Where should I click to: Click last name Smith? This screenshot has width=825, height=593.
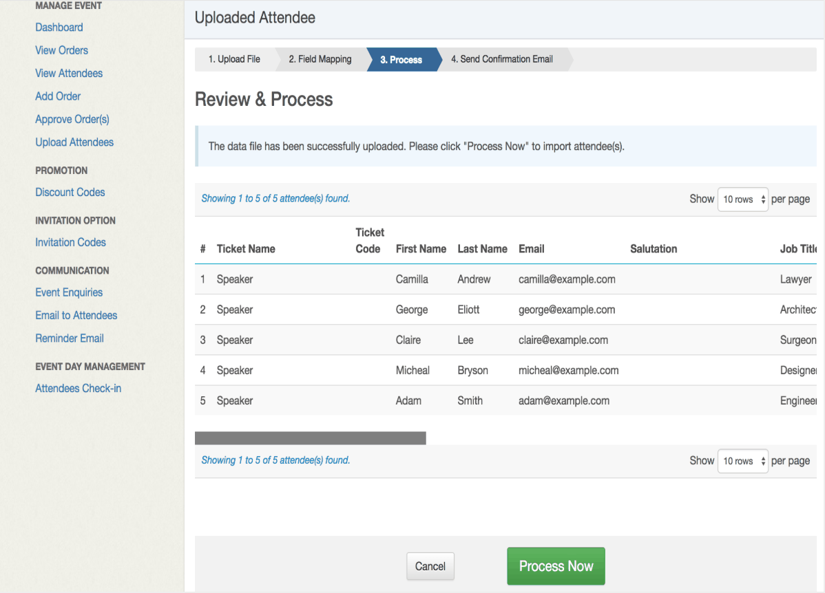[x=470, y=401]
